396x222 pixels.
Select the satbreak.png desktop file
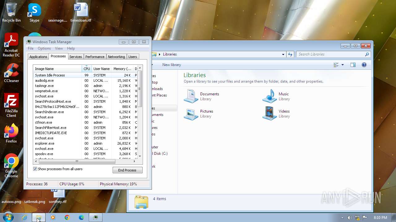tap(35, 197)
